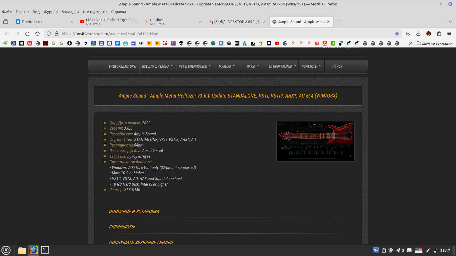Image resolution: width=456 pixels, height=256 pixels.
Task: Open the Инструменты menu
Action: coord(95,12)
